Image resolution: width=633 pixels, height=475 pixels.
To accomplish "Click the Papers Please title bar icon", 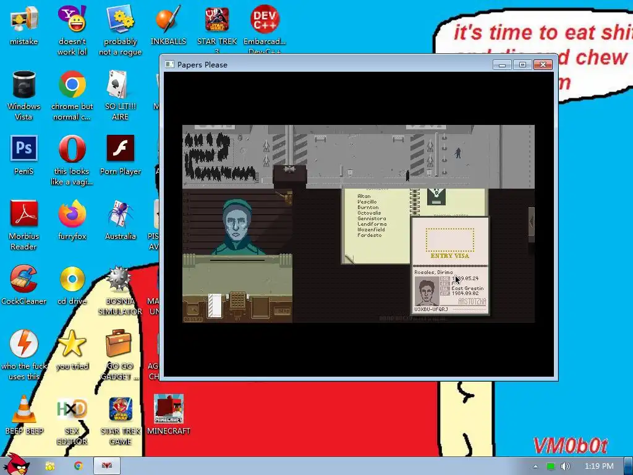I will coord(169,64).
